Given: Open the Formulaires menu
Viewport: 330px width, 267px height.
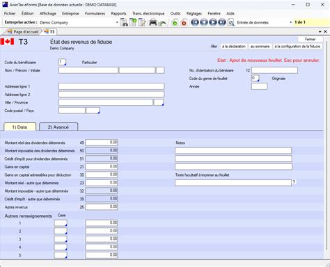Looking at the screenshot, I should tap(95, 13).
